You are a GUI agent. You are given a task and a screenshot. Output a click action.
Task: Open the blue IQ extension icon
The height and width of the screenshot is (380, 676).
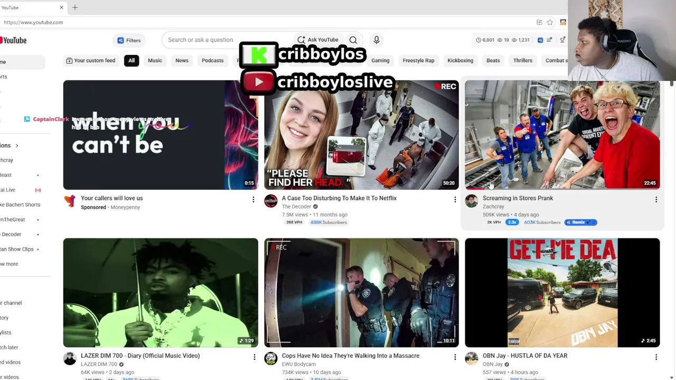coord(540,40)
